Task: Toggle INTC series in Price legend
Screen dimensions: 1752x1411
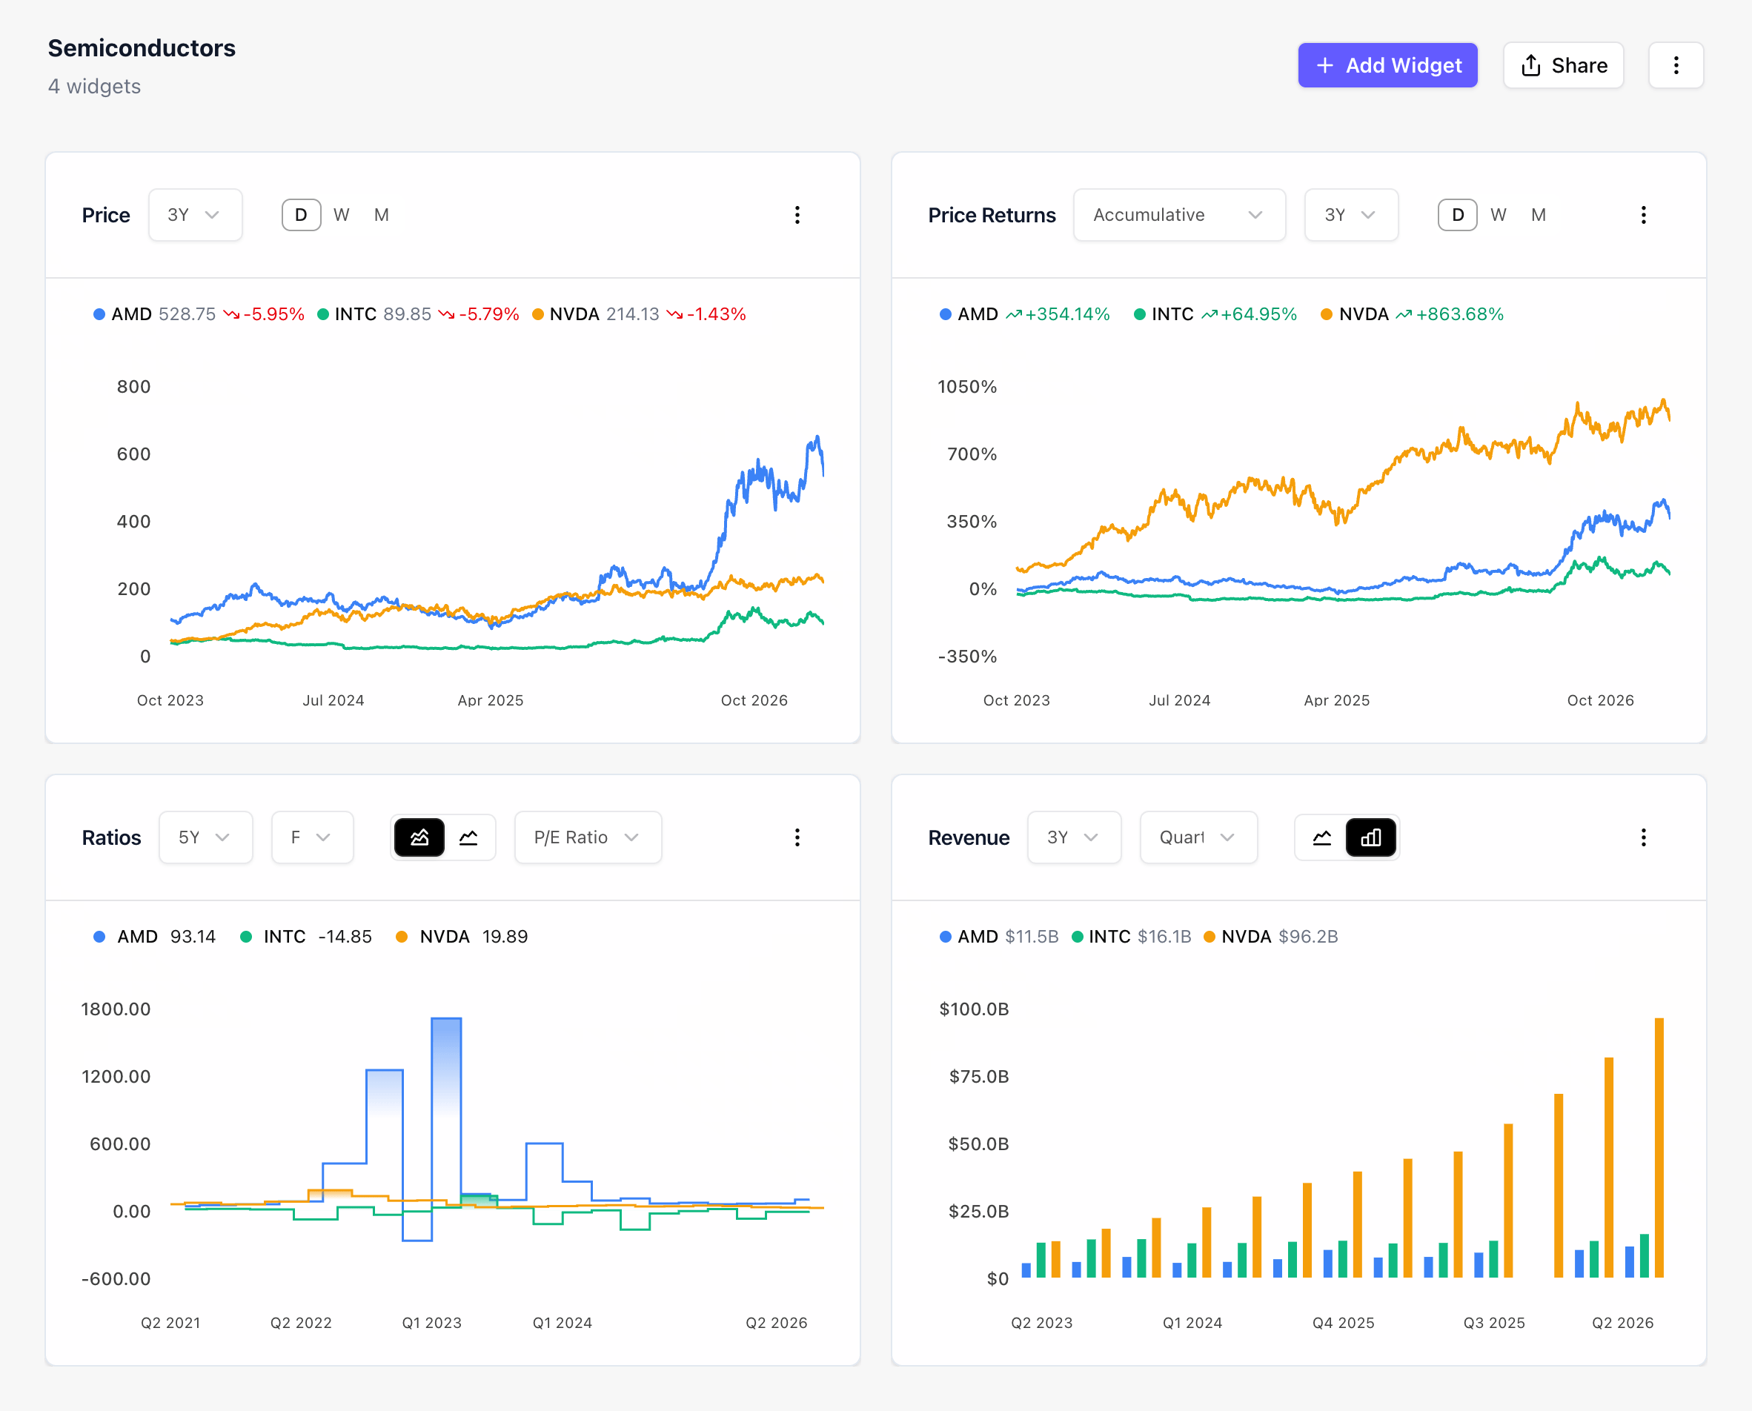Action: (x=418, y=314)
